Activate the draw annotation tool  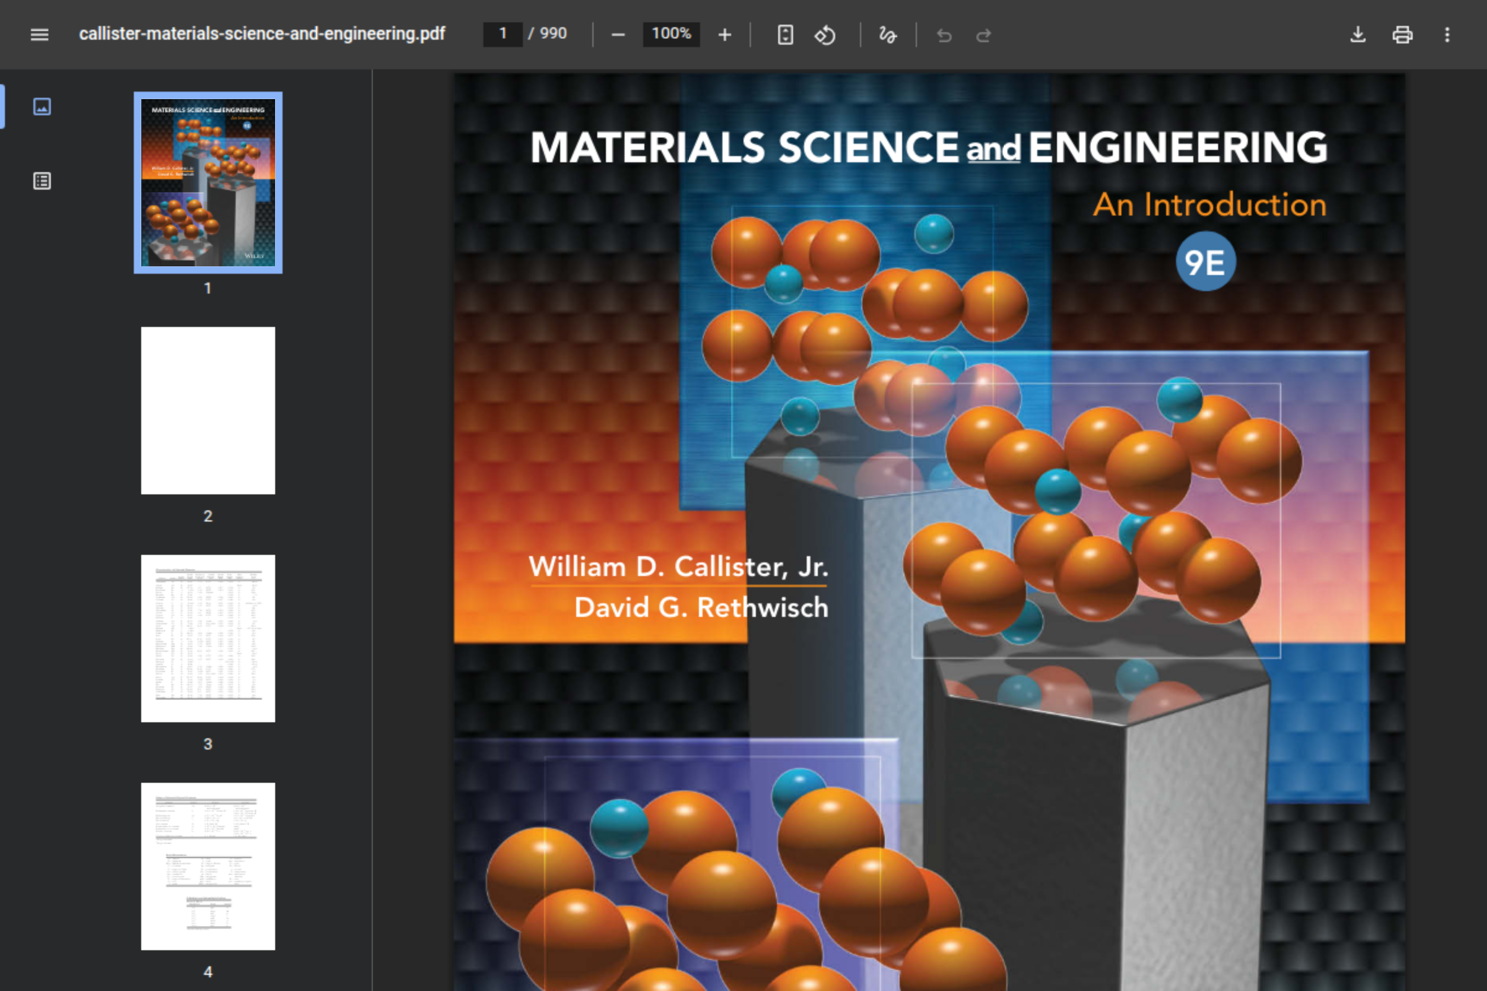pos(887,35)
